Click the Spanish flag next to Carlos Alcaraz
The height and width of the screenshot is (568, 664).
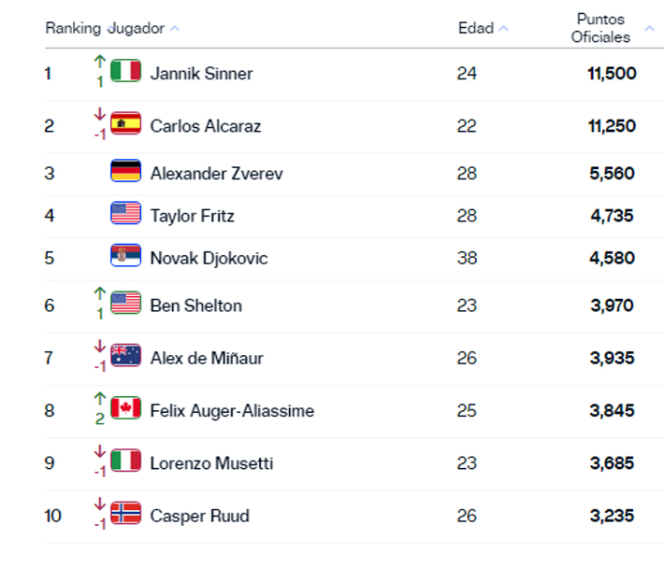[125, 124]
